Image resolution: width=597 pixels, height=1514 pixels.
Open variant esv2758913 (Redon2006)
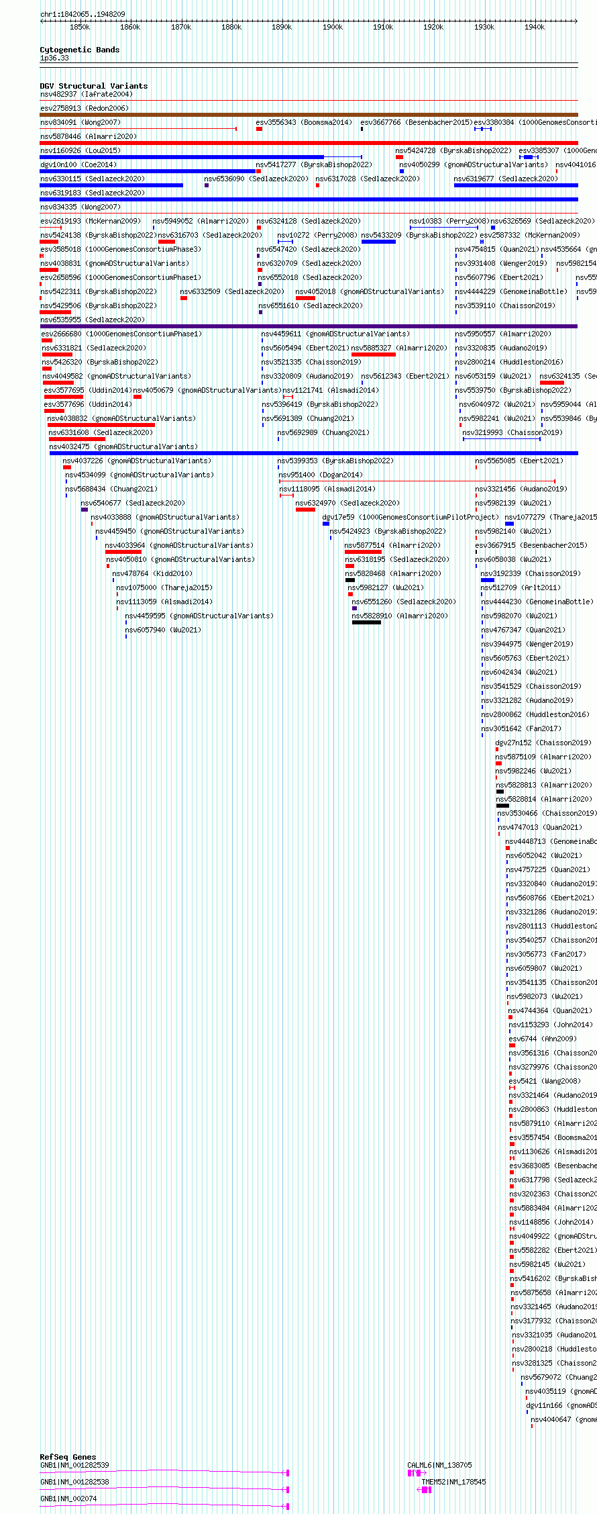coord(85,109)
